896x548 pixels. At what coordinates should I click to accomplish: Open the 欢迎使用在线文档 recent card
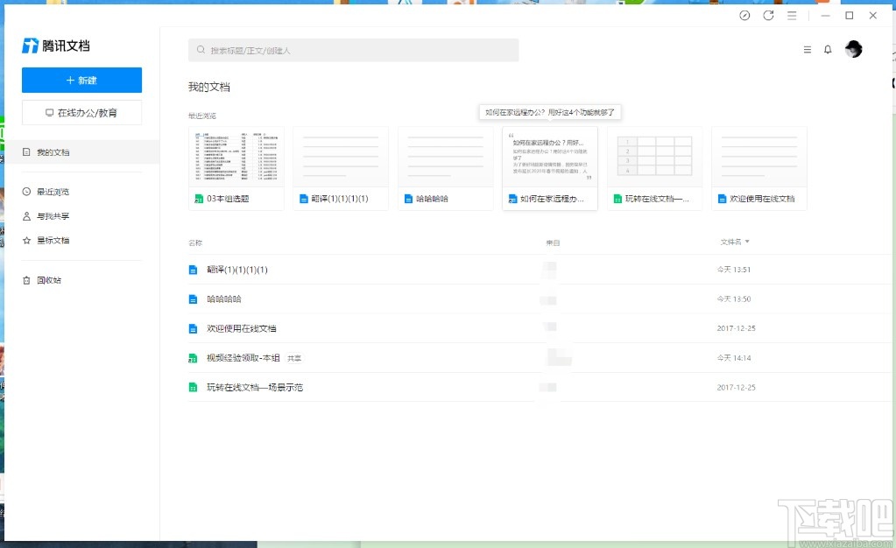[x=759, y=169]
